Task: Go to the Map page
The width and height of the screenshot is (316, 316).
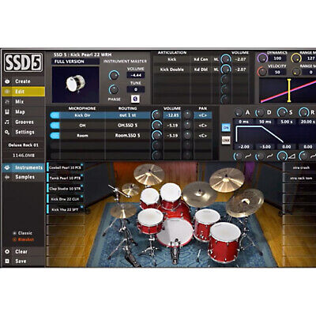Action: [23, 112]
